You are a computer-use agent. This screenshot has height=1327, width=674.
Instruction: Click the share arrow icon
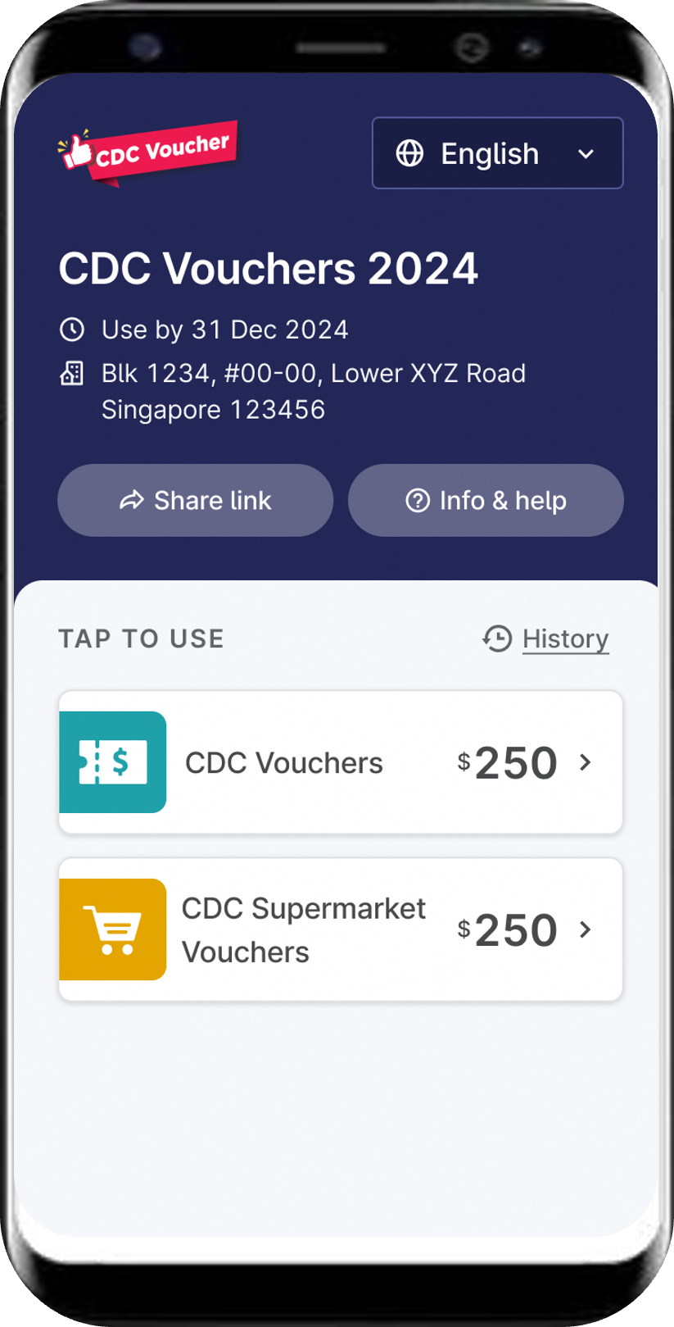coord(131,500)
